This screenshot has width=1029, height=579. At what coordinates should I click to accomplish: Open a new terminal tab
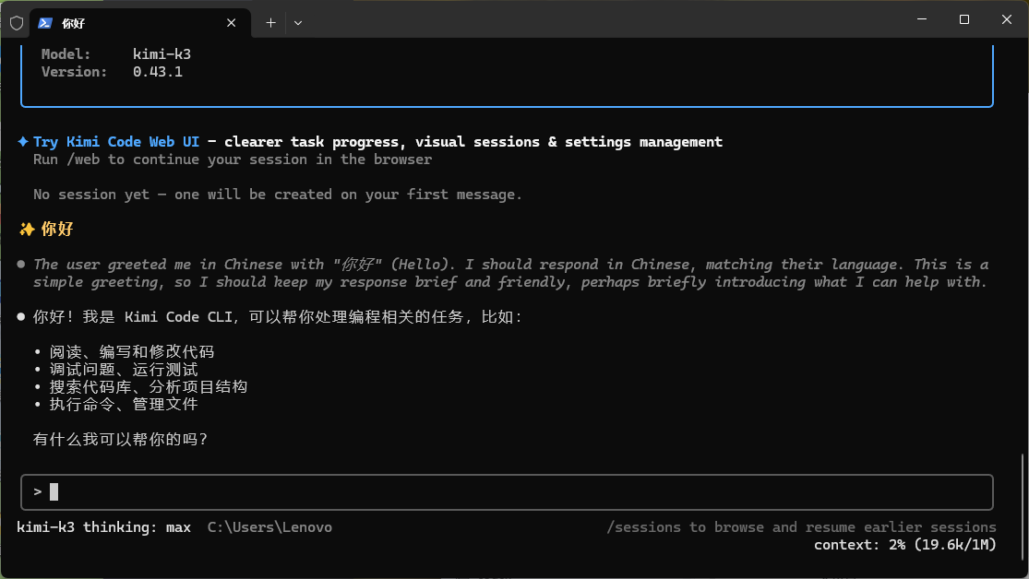coord(271,23)
